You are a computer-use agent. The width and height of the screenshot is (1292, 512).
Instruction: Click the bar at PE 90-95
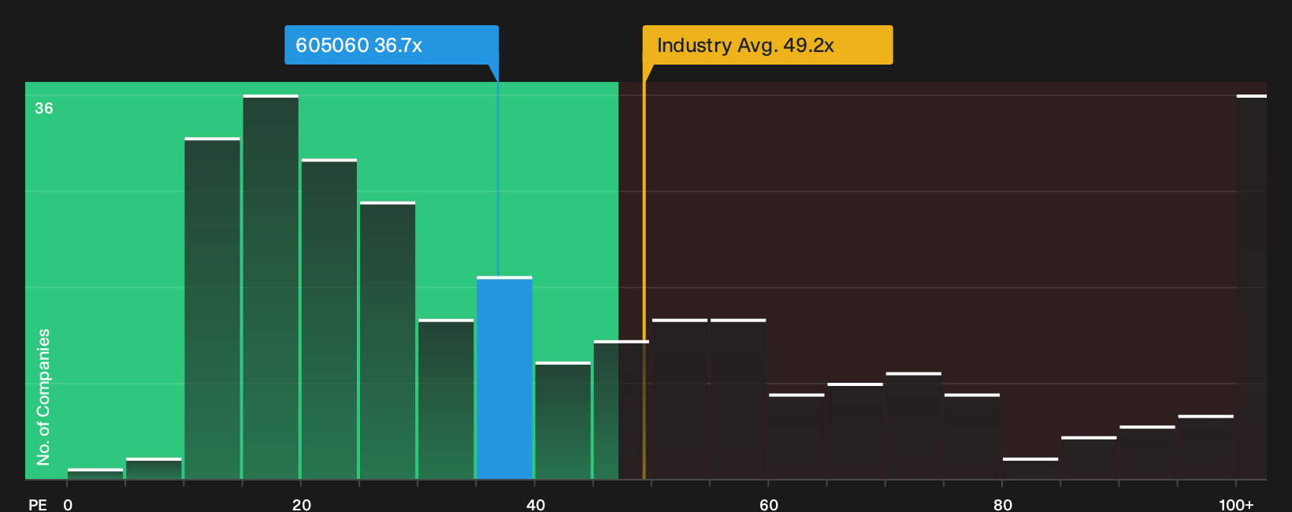point(1147,452)
